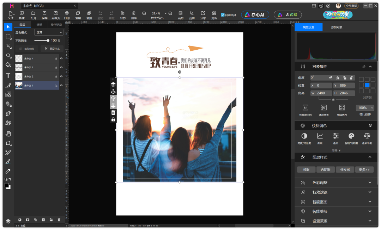This screenshot has height=230, width=381.
Task: Switch to the 添加对象 tab
Action: (x=336, y=27)
